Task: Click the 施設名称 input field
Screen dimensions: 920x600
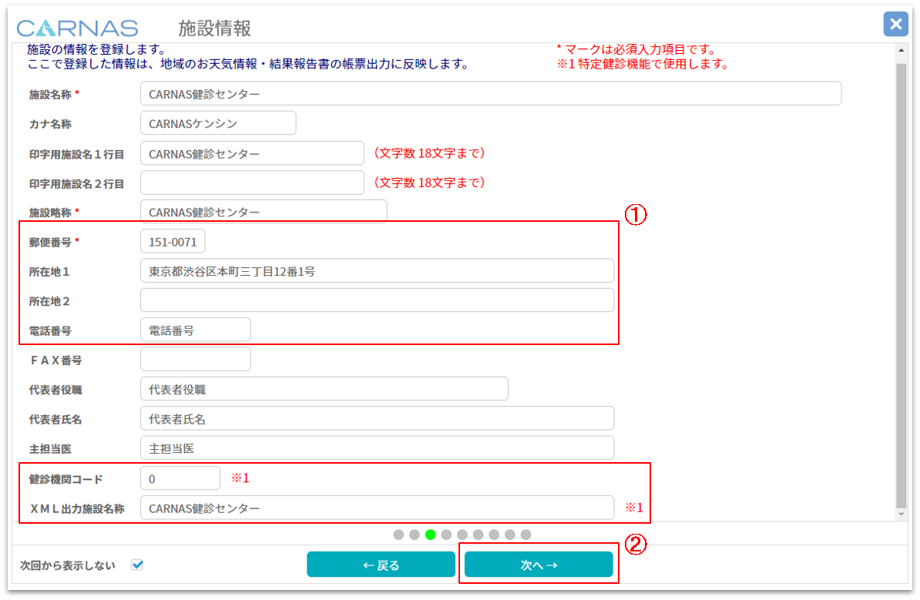Action: (491, 94)
